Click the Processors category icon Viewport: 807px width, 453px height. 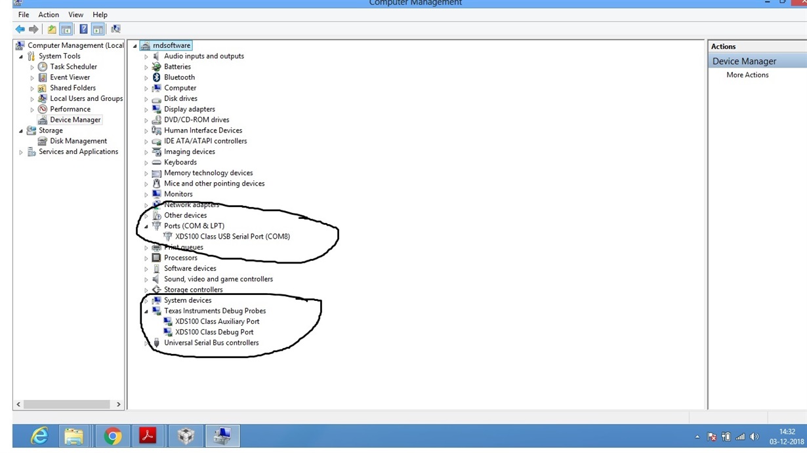coord(156,258)
